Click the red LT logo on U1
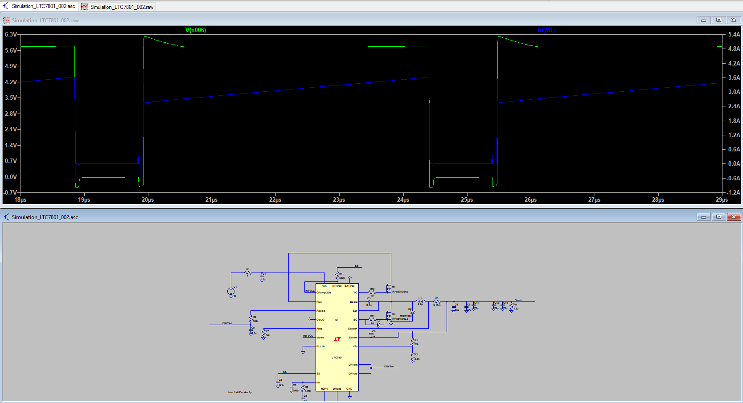Viewport: 743px width, 403px height. click(337, 339)
